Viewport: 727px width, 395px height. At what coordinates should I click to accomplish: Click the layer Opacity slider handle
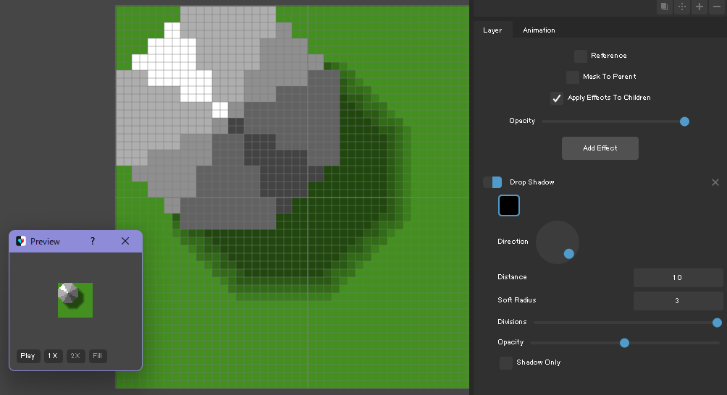click(x=684, y=122)
